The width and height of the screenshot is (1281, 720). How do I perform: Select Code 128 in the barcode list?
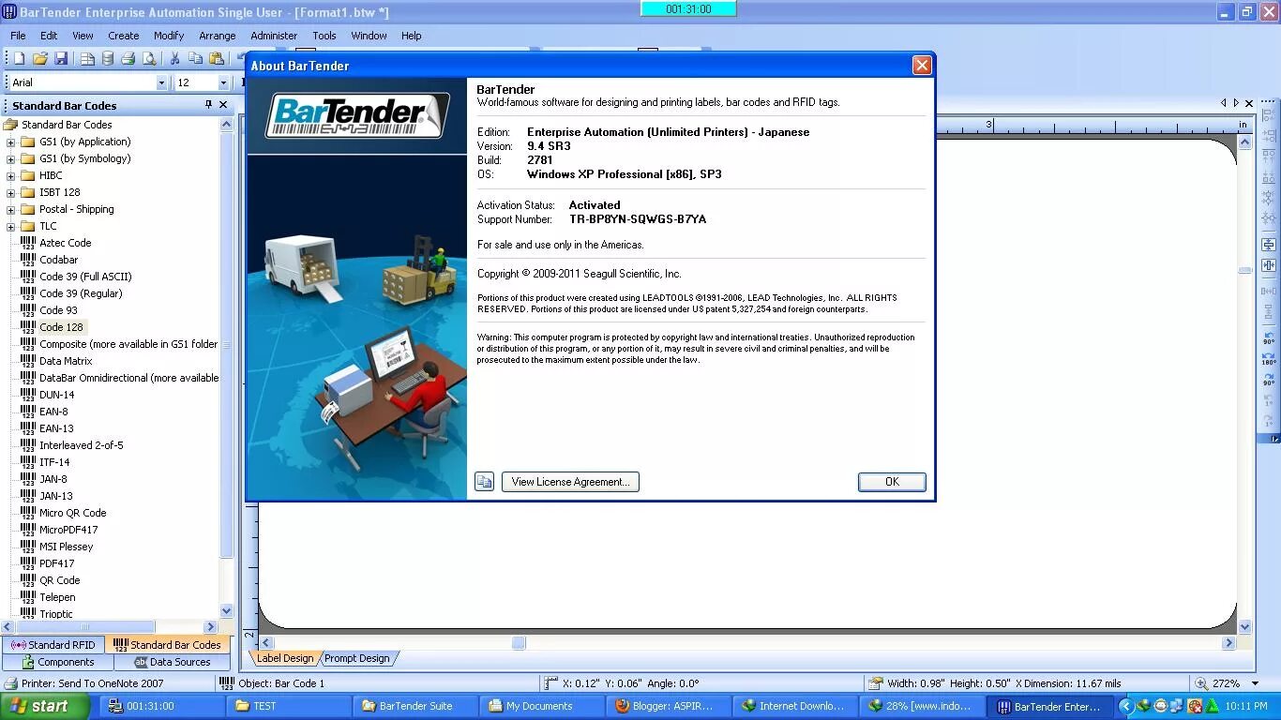61,327
